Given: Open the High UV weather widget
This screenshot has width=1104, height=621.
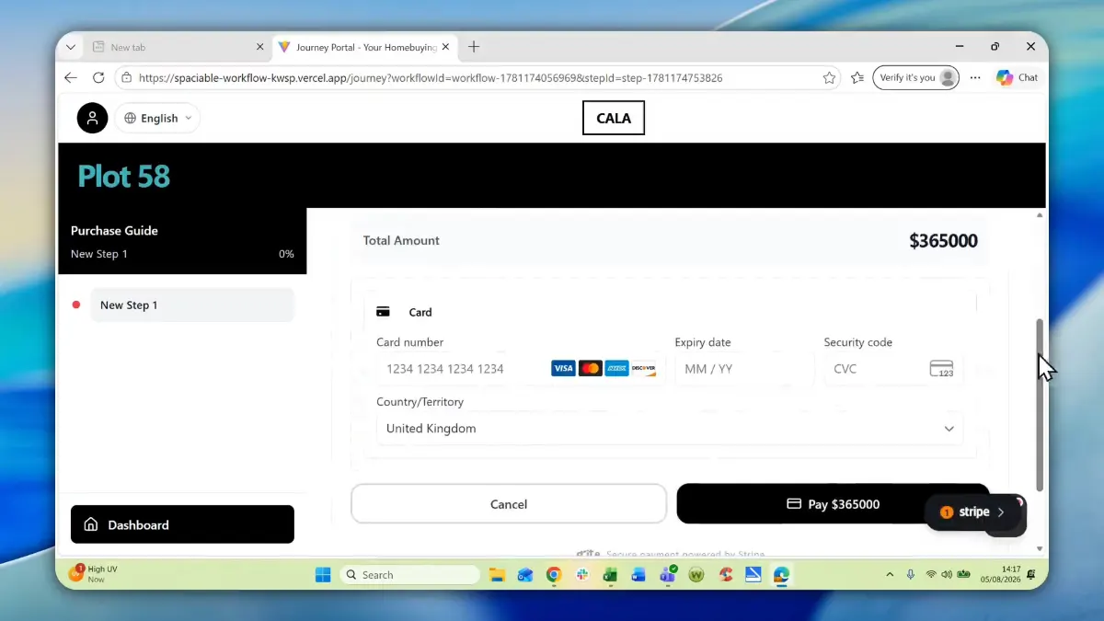Looking at the screenshot, I should 94,574.
